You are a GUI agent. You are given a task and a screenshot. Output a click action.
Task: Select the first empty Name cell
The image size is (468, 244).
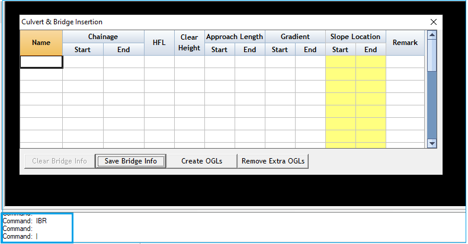pyautogui.click(x=41, y=62)
